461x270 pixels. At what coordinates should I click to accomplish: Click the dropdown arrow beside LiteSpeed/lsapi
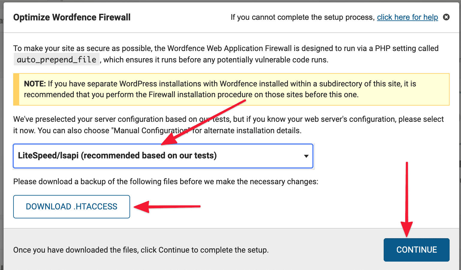[x=306, y=156]
